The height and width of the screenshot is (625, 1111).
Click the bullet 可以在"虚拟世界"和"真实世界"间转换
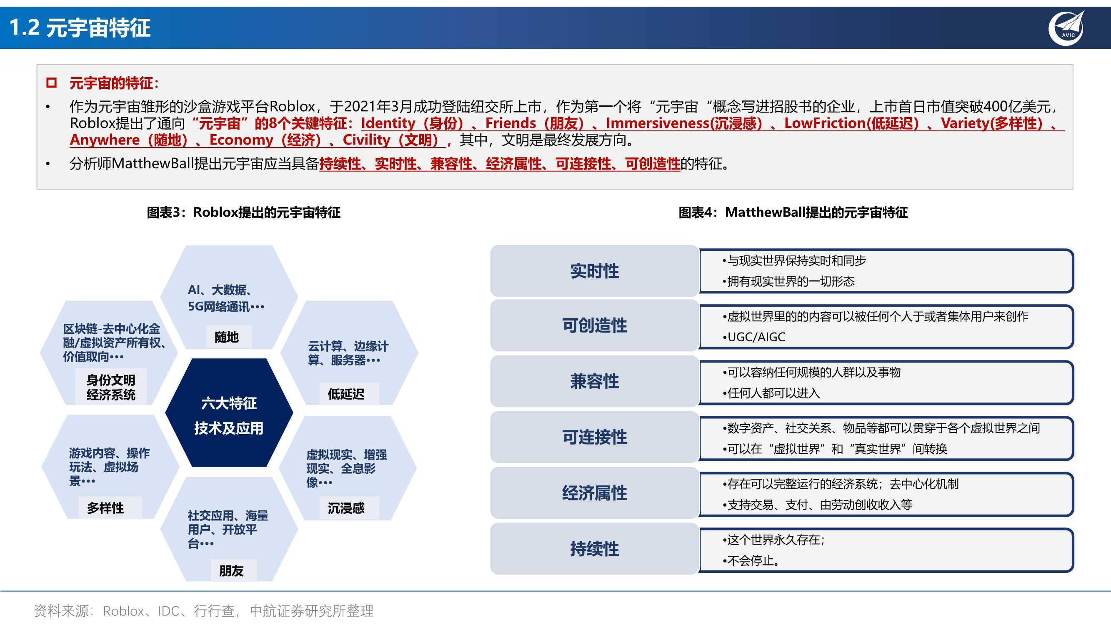pyautogui.click(x=835, y=449)
